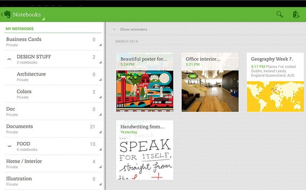
Task: Open Illustration options corner triangle
Action: click(x=100, y=184)
